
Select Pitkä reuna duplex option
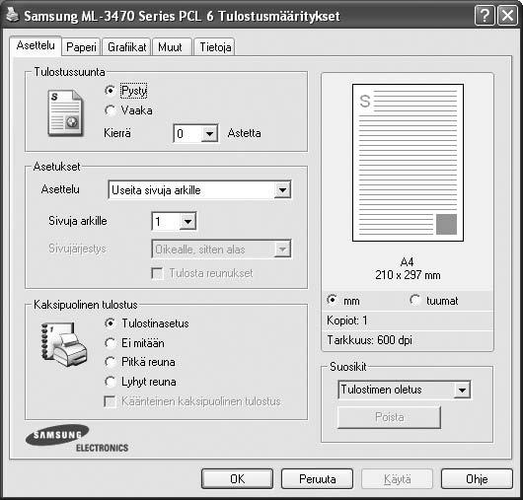tap(110, 362)
